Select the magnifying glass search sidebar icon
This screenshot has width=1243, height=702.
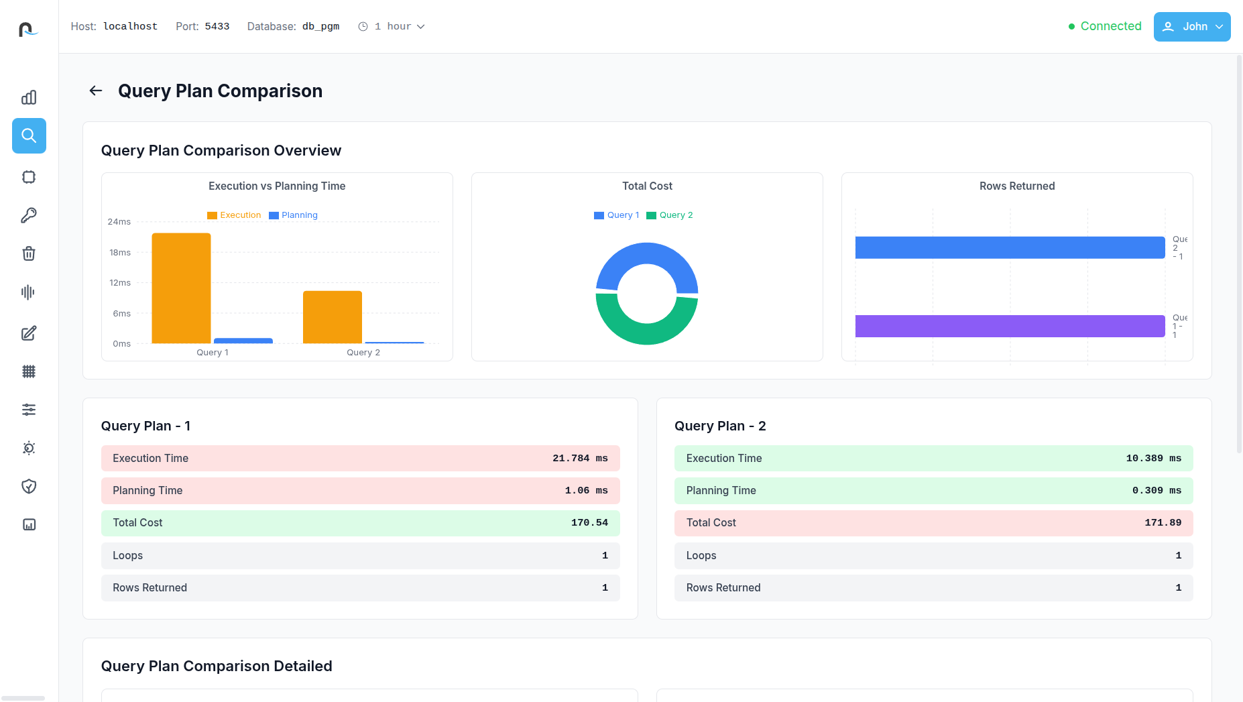[x=29, y=136]
